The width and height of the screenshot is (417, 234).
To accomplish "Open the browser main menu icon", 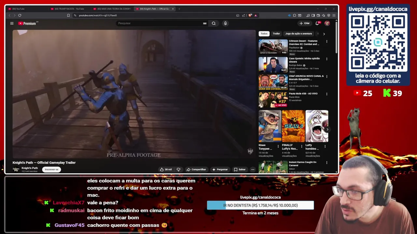I will [334, 15].
